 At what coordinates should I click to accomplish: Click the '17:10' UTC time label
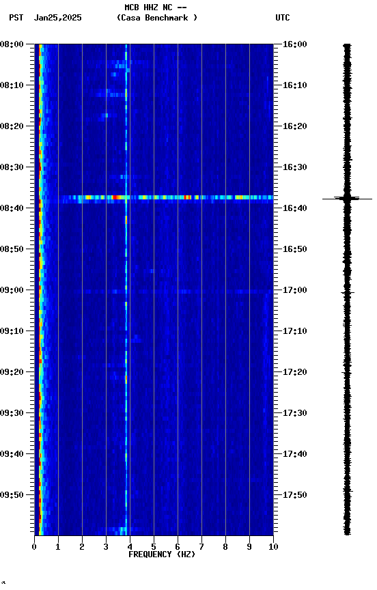[x=295, y=331]
